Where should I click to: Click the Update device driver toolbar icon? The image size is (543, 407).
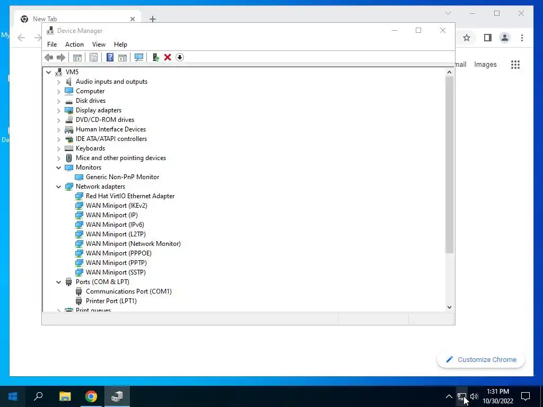[155, 57]
